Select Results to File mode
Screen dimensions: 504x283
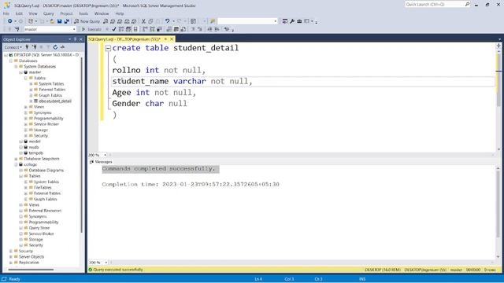pyautogui.click(x=183, y=29)
